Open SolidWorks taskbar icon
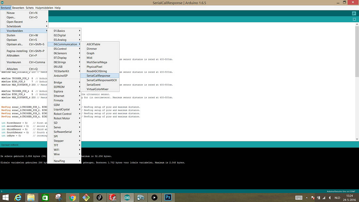 tap(113, 197)
